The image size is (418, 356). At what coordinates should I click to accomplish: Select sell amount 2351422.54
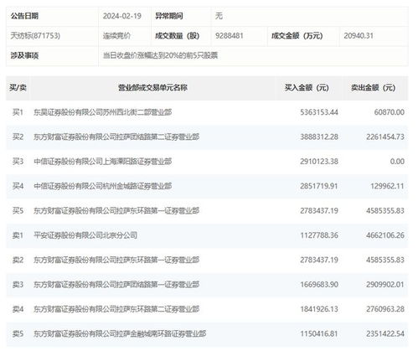pyautogui.click(x=385, y=333)
